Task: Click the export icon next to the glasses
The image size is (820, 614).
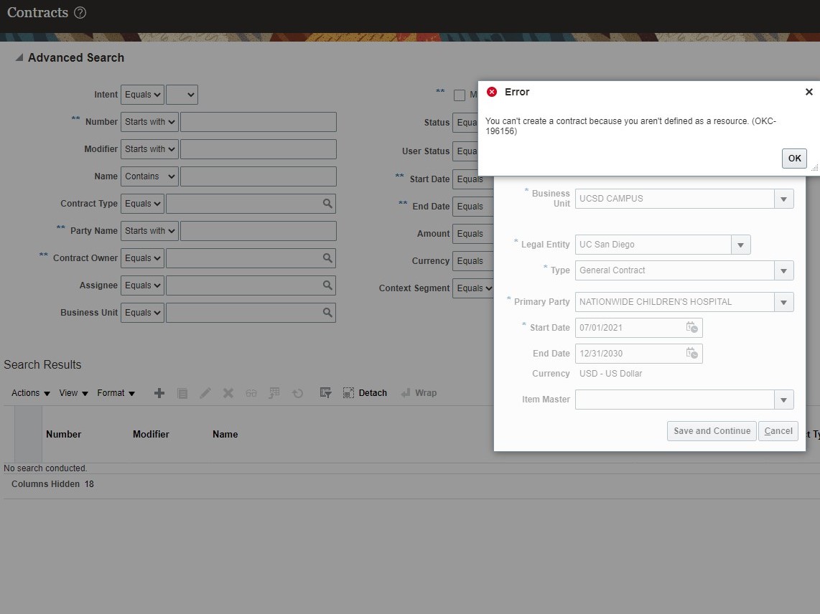Action: click(274, 393)
